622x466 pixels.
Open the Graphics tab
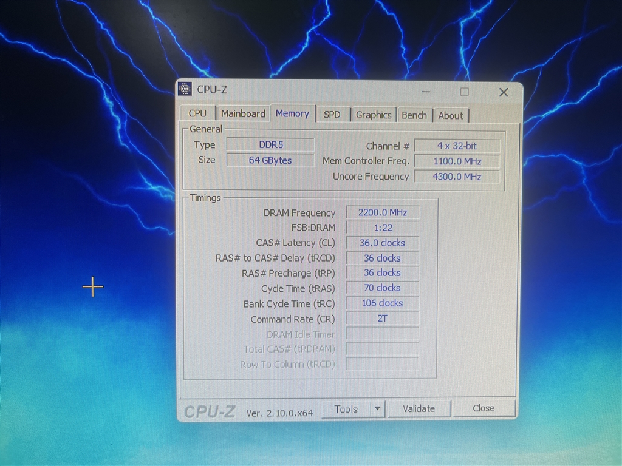click(374, 115)
